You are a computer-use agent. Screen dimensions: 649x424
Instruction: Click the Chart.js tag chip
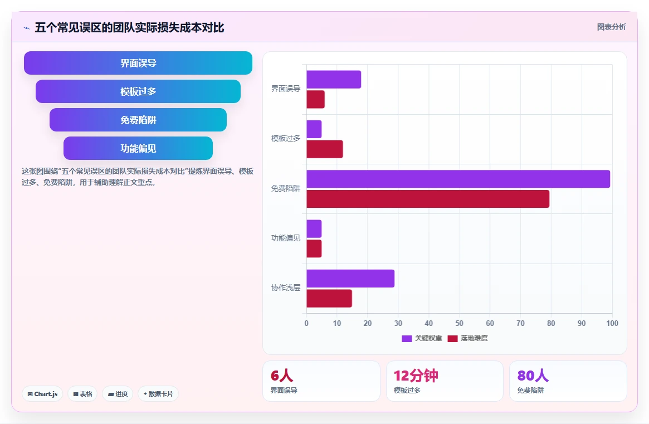pos(42,394)
